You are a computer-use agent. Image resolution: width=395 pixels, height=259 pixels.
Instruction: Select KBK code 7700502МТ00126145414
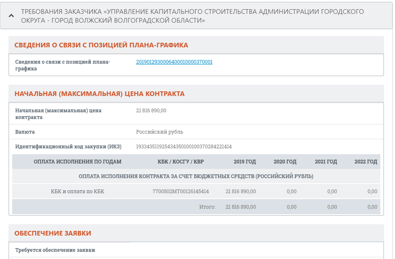pos(181,192)
